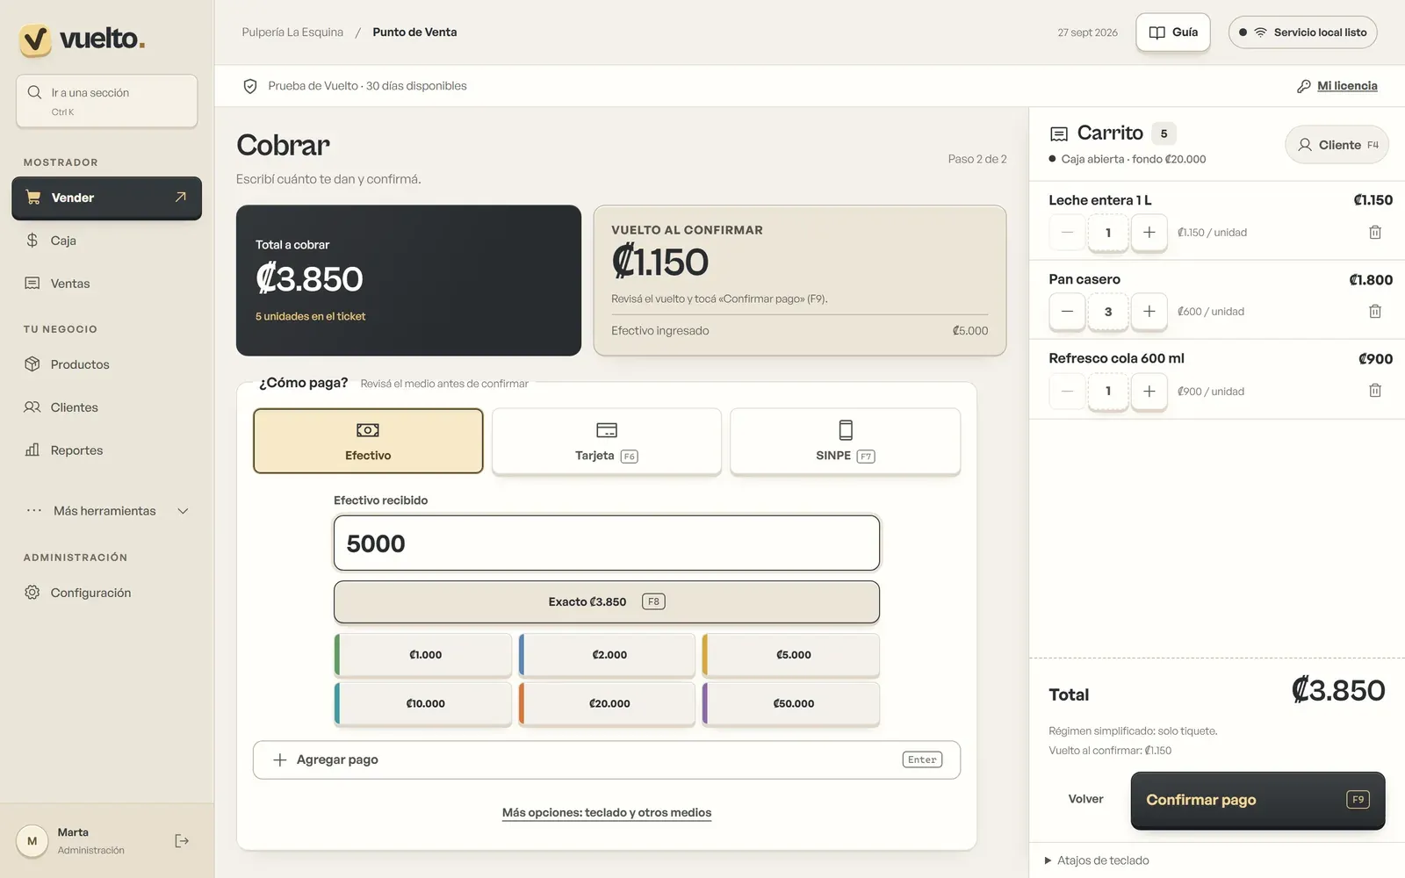Open the Caja section
This screenshot has height=878, width=1405.
coord(106,241)
